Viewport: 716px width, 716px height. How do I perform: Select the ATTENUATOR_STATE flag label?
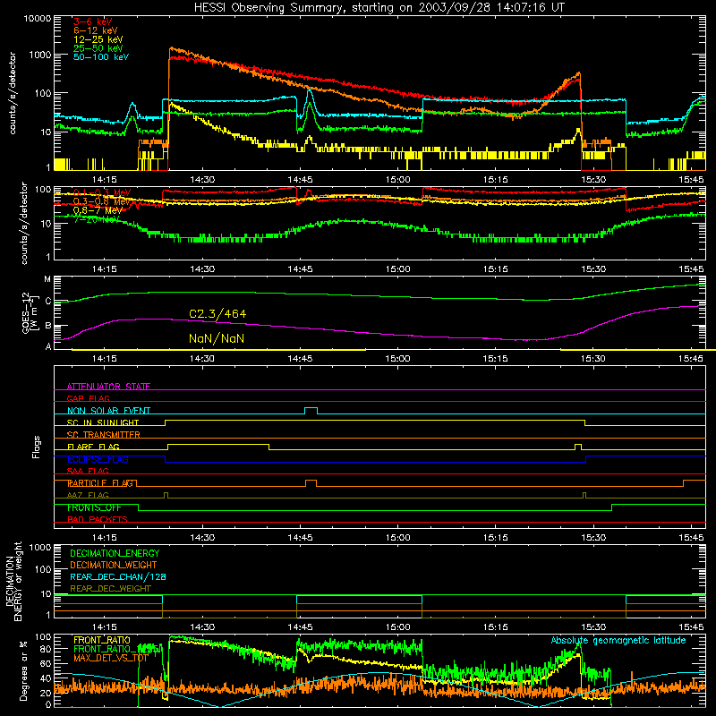108,387
